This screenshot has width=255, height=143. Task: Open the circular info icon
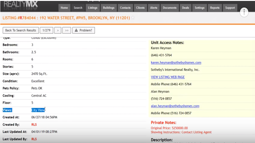pos(244,12)
